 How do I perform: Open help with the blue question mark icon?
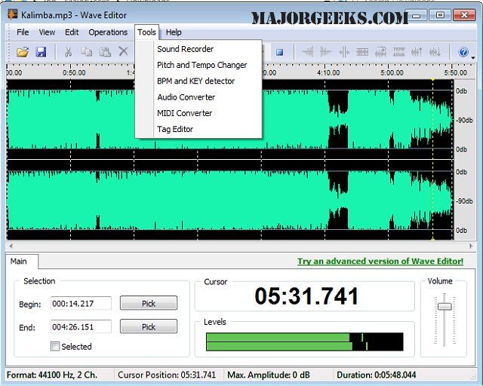(x=463, y=52)
